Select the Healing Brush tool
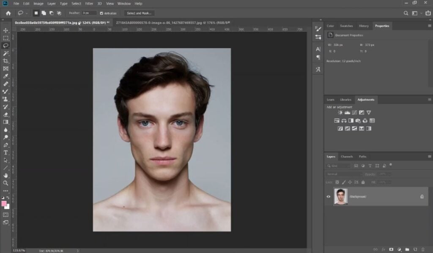The image size is (433, 253). tap(5, 84)
